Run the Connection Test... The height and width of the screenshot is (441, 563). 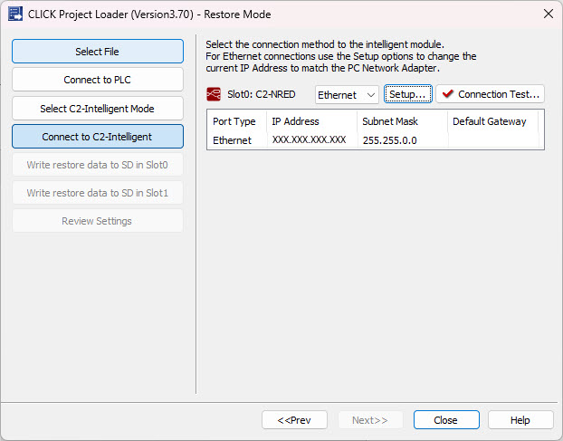click(490, 94)
